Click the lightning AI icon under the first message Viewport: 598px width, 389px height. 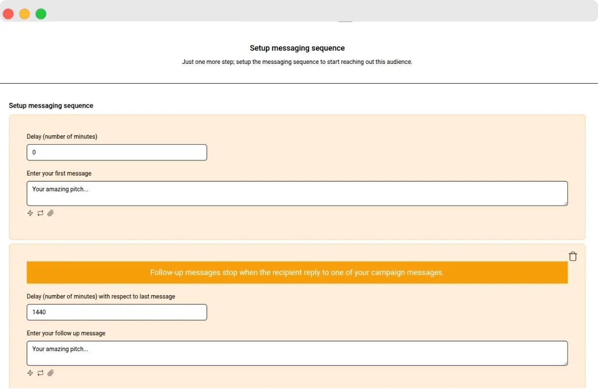30,213
